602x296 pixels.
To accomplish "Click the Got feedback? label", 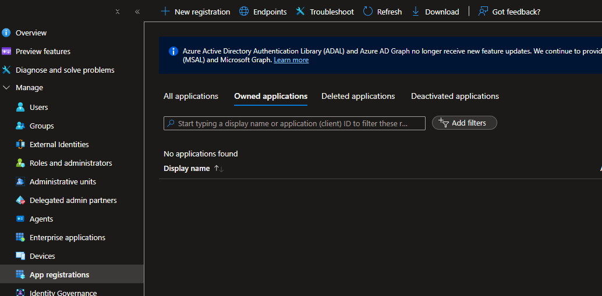I will pos(516,12).
